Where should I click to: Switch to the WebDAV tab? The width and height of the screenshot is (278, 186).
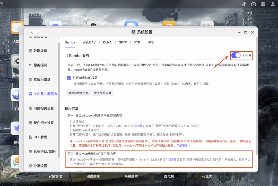coord(89,42)
